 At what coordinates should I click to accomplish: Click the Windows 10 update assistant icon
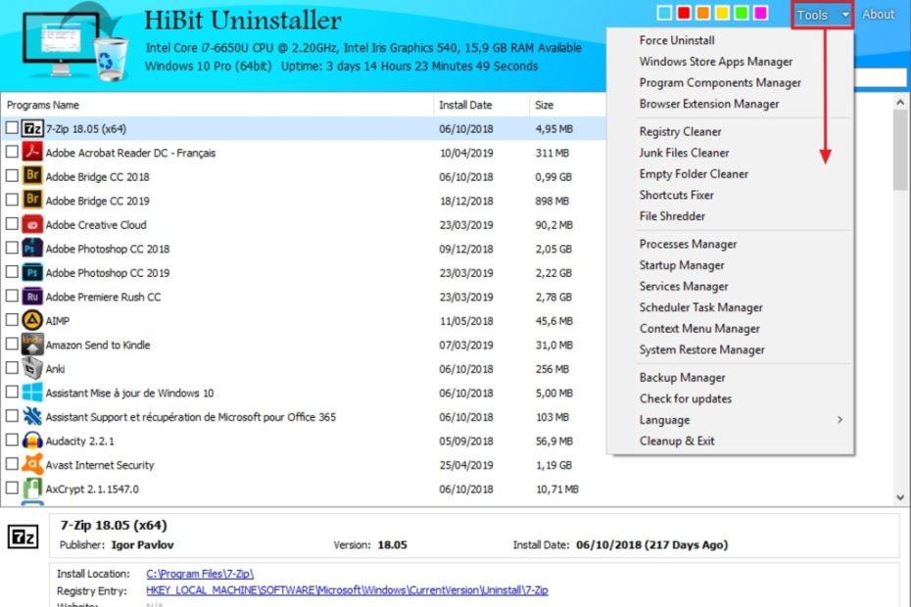[32, 392]
